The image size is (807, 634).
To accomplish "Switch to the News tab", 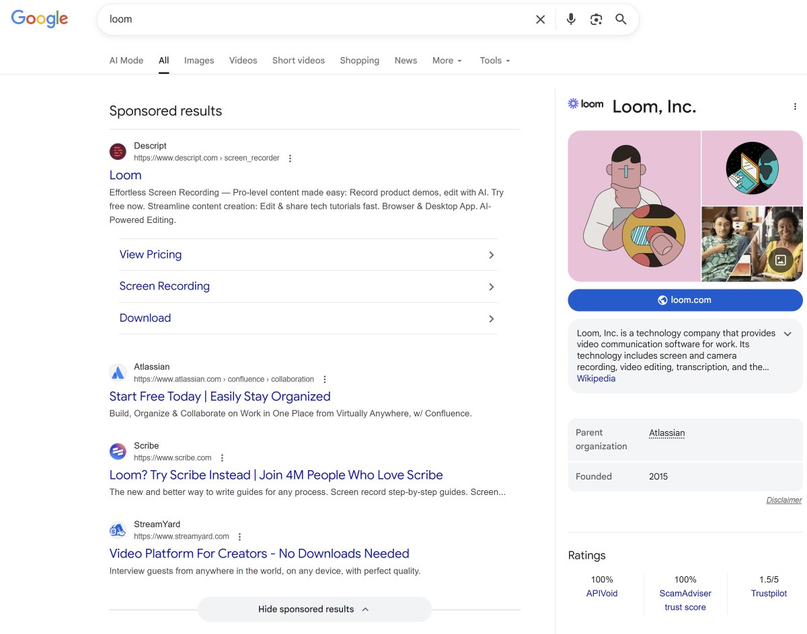I will point(406,60).
